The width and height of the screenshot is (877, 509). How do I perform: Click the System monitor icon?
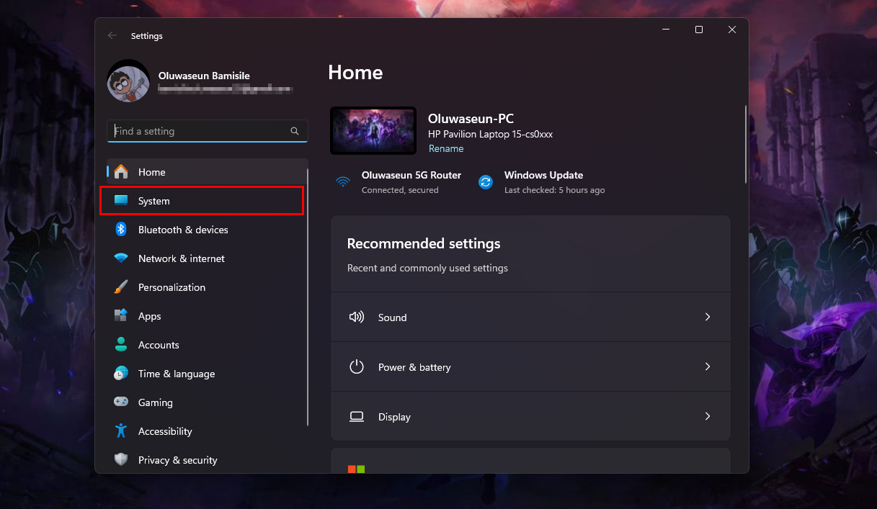[x=121, y=201]
